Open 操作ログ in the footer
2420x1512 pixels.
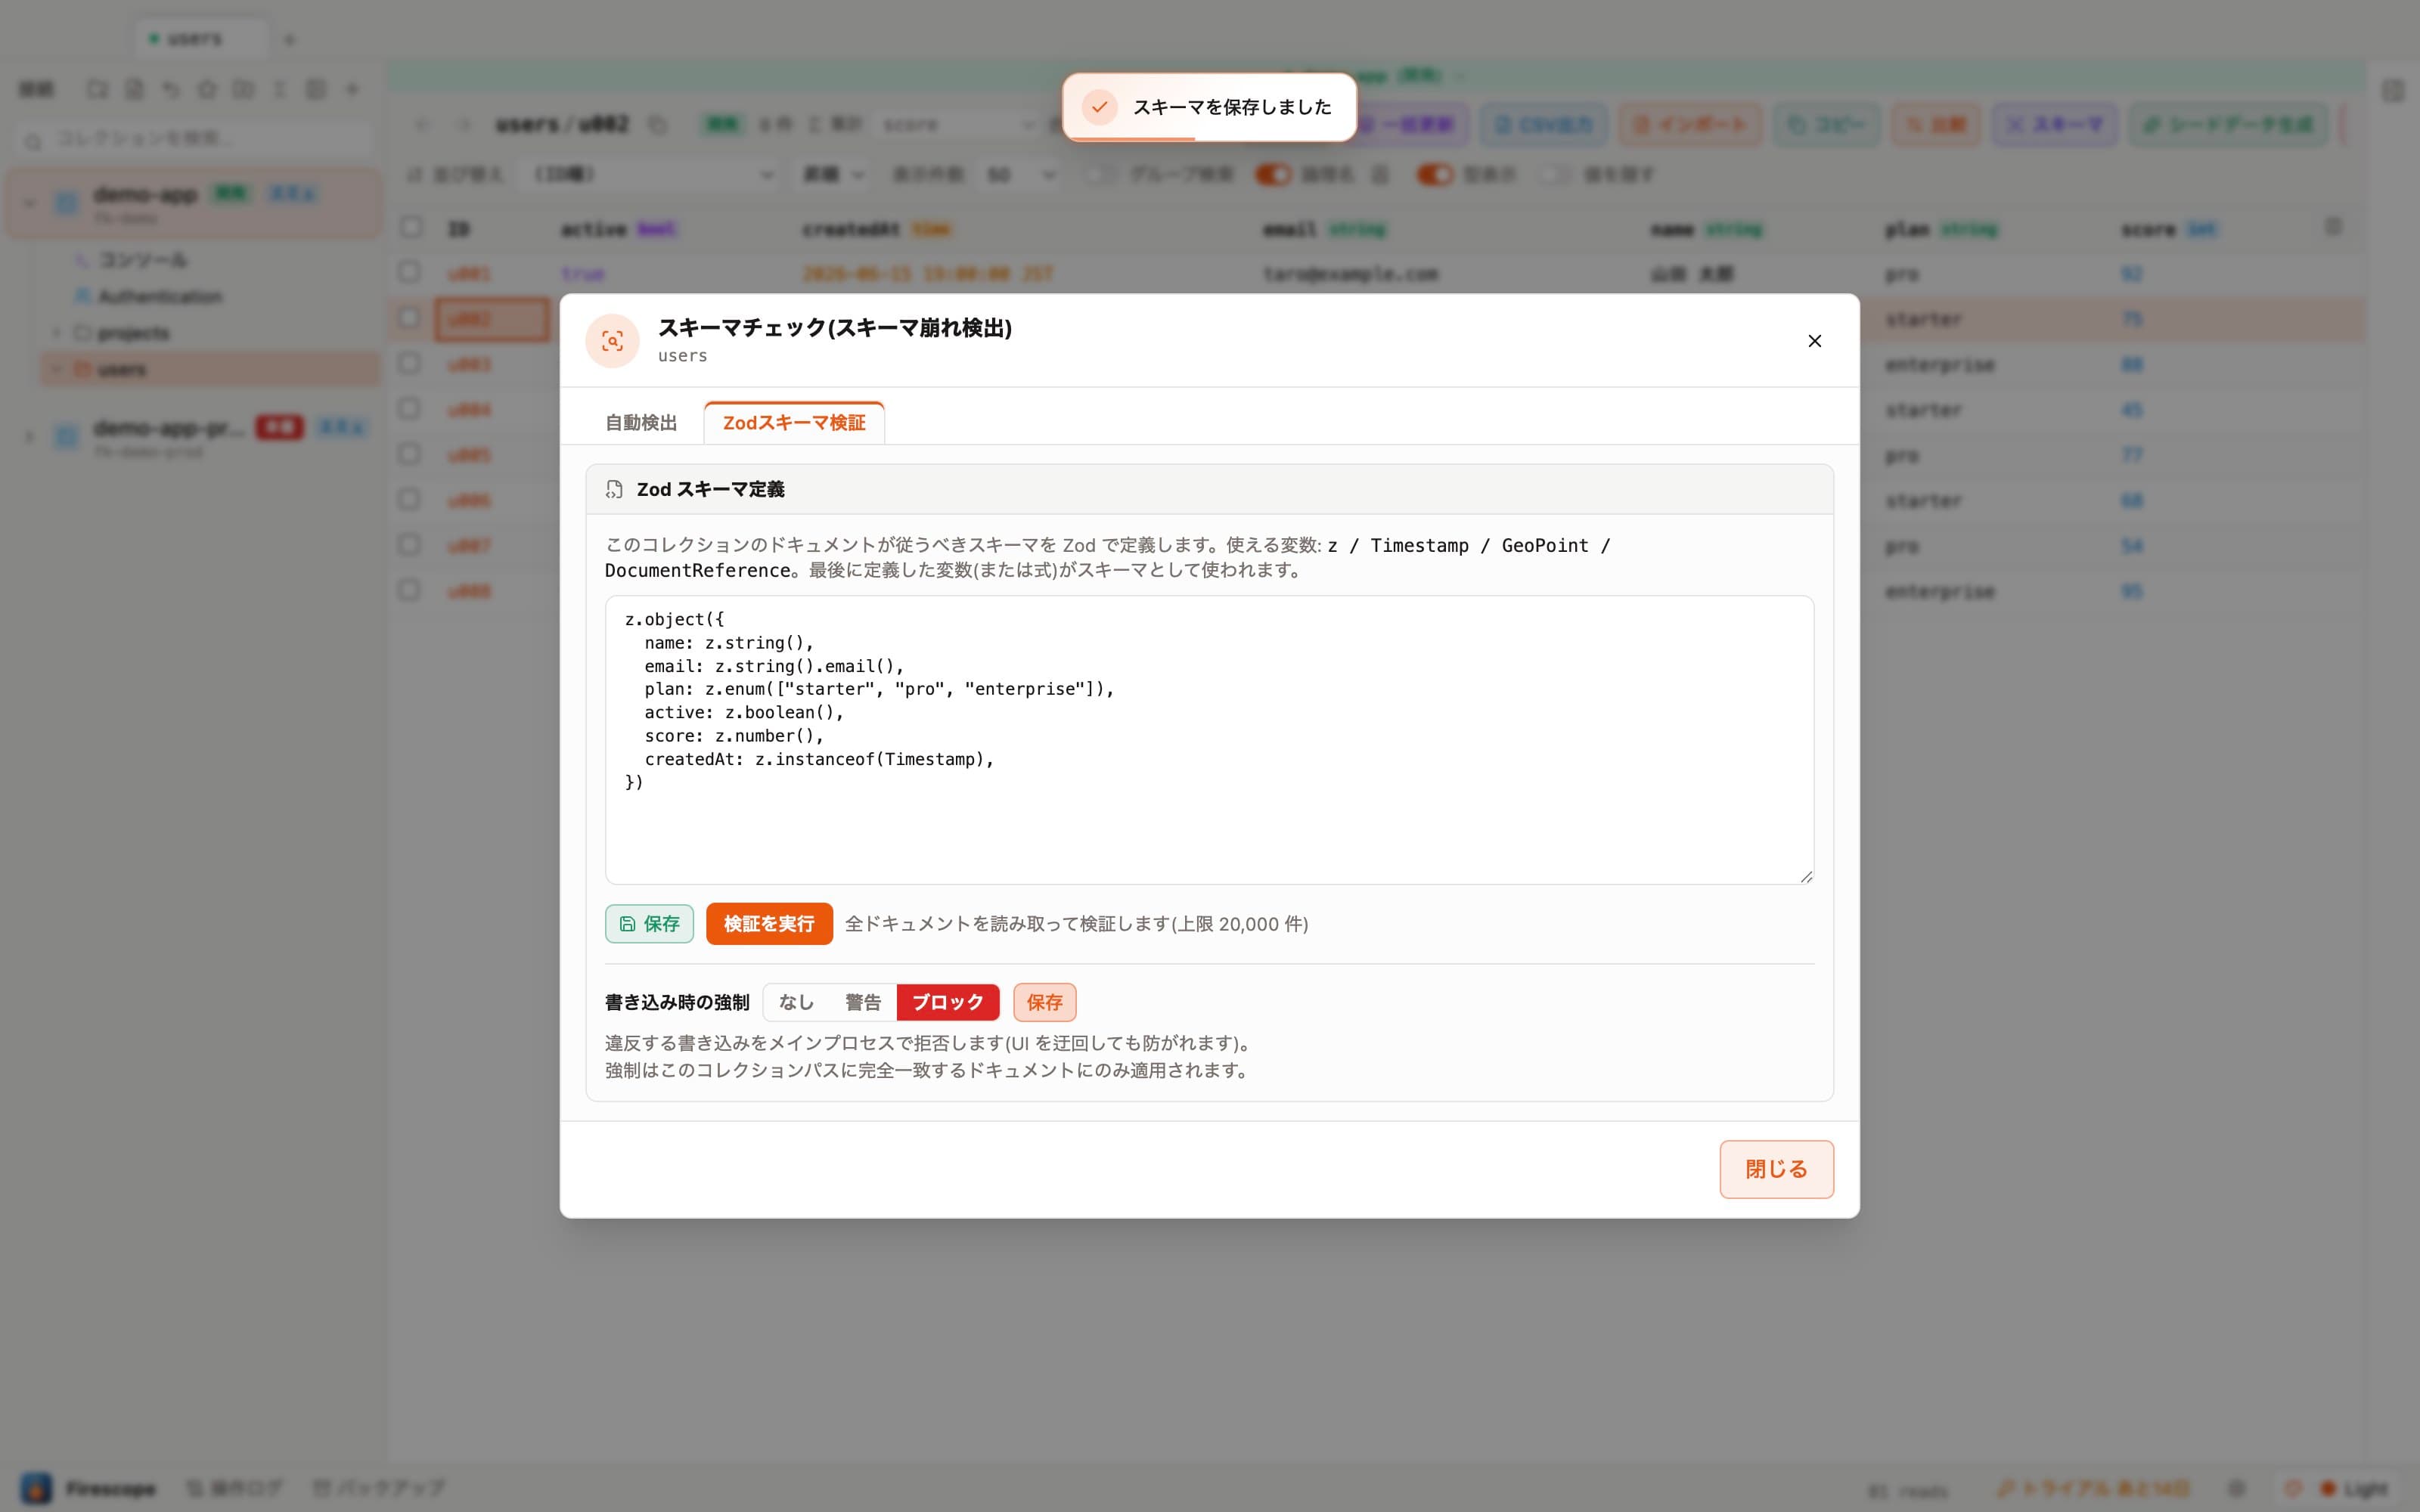coord(235,1488)
